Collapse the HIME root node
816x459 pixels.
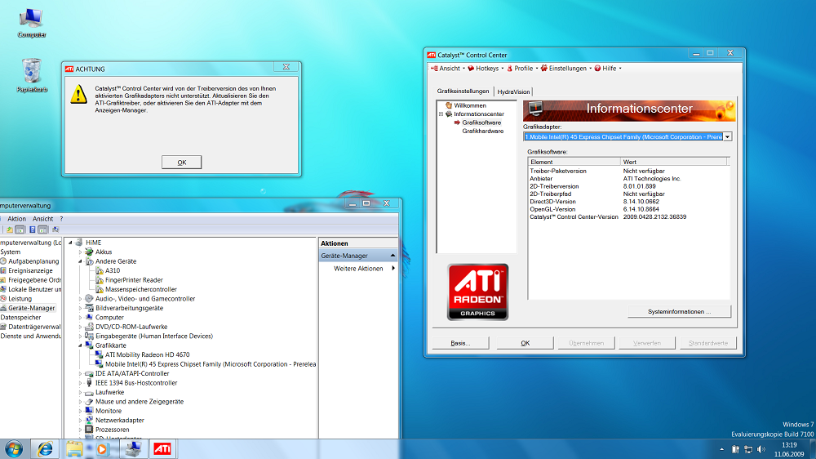(70, 243)
